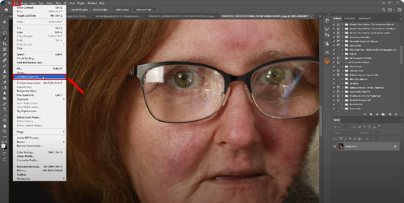The height and width of the screenshot is (203, 404).
Task: Select the Eyedropper tool
Action: click(x=5, y=55)
